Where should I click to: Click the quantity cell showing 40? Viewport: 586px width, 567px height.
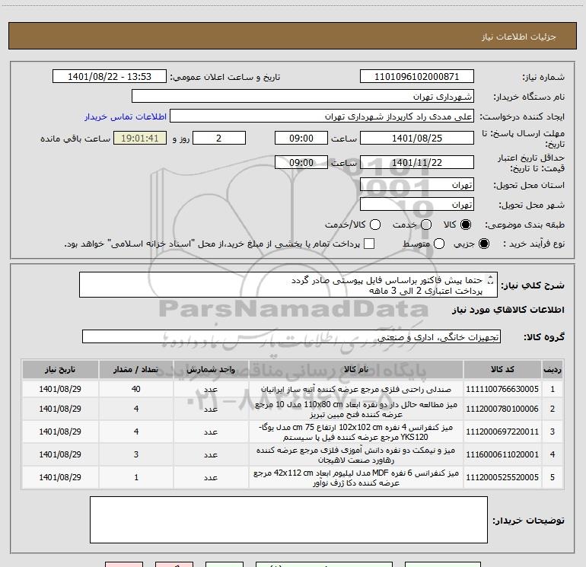[x=136, y=389]
